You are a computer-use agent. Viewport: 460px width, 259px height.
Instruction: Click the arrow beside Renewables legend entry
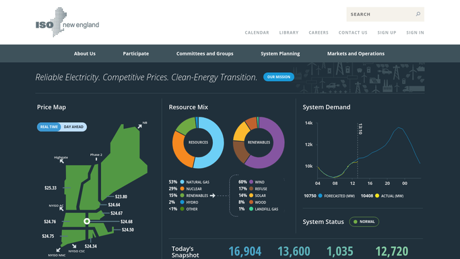point(213,196)
